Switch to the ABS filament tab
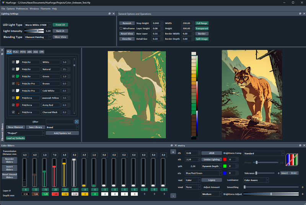The width and height of the screenshot is (306, 205). (x=29, y=52)
